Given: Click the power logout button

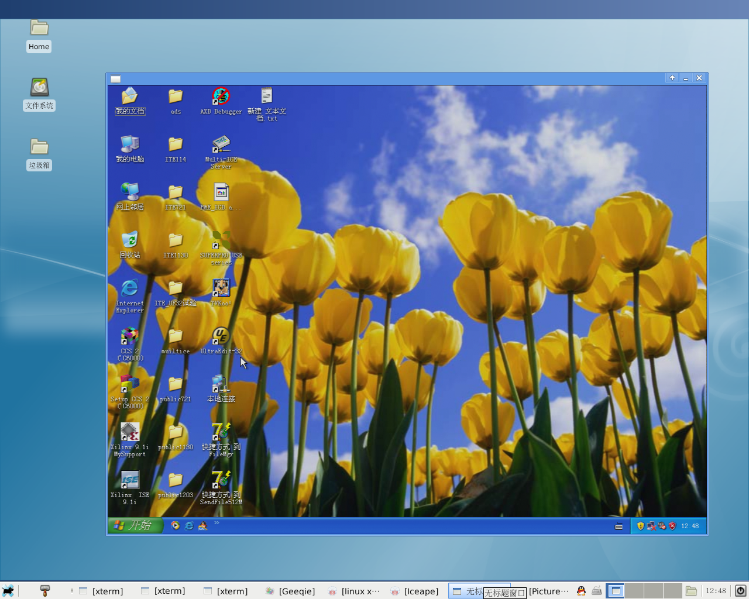Looking at the screenshot, I should [740, 591].
